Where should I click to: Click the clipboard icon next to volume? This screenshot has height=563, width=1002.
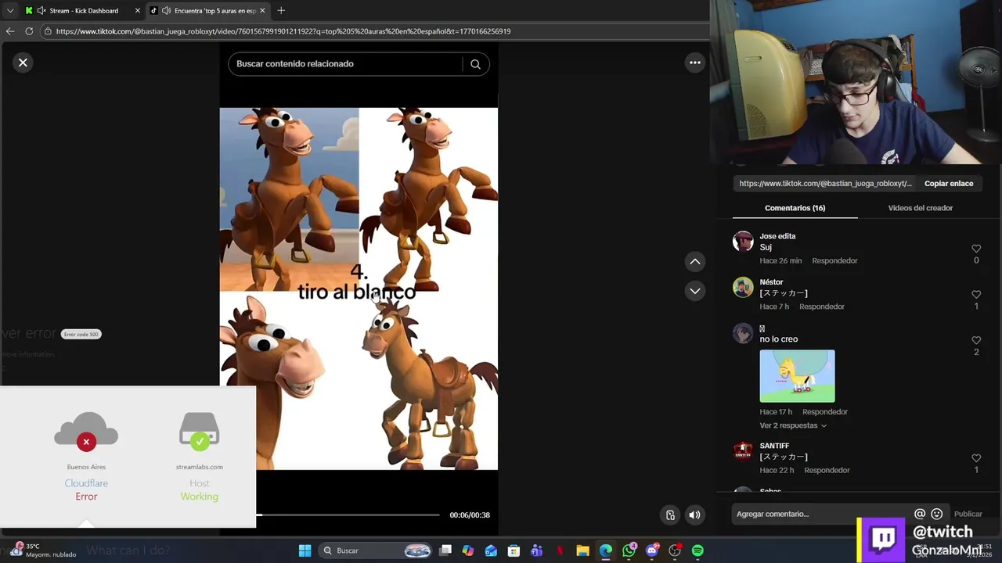(x=670, y=515)
